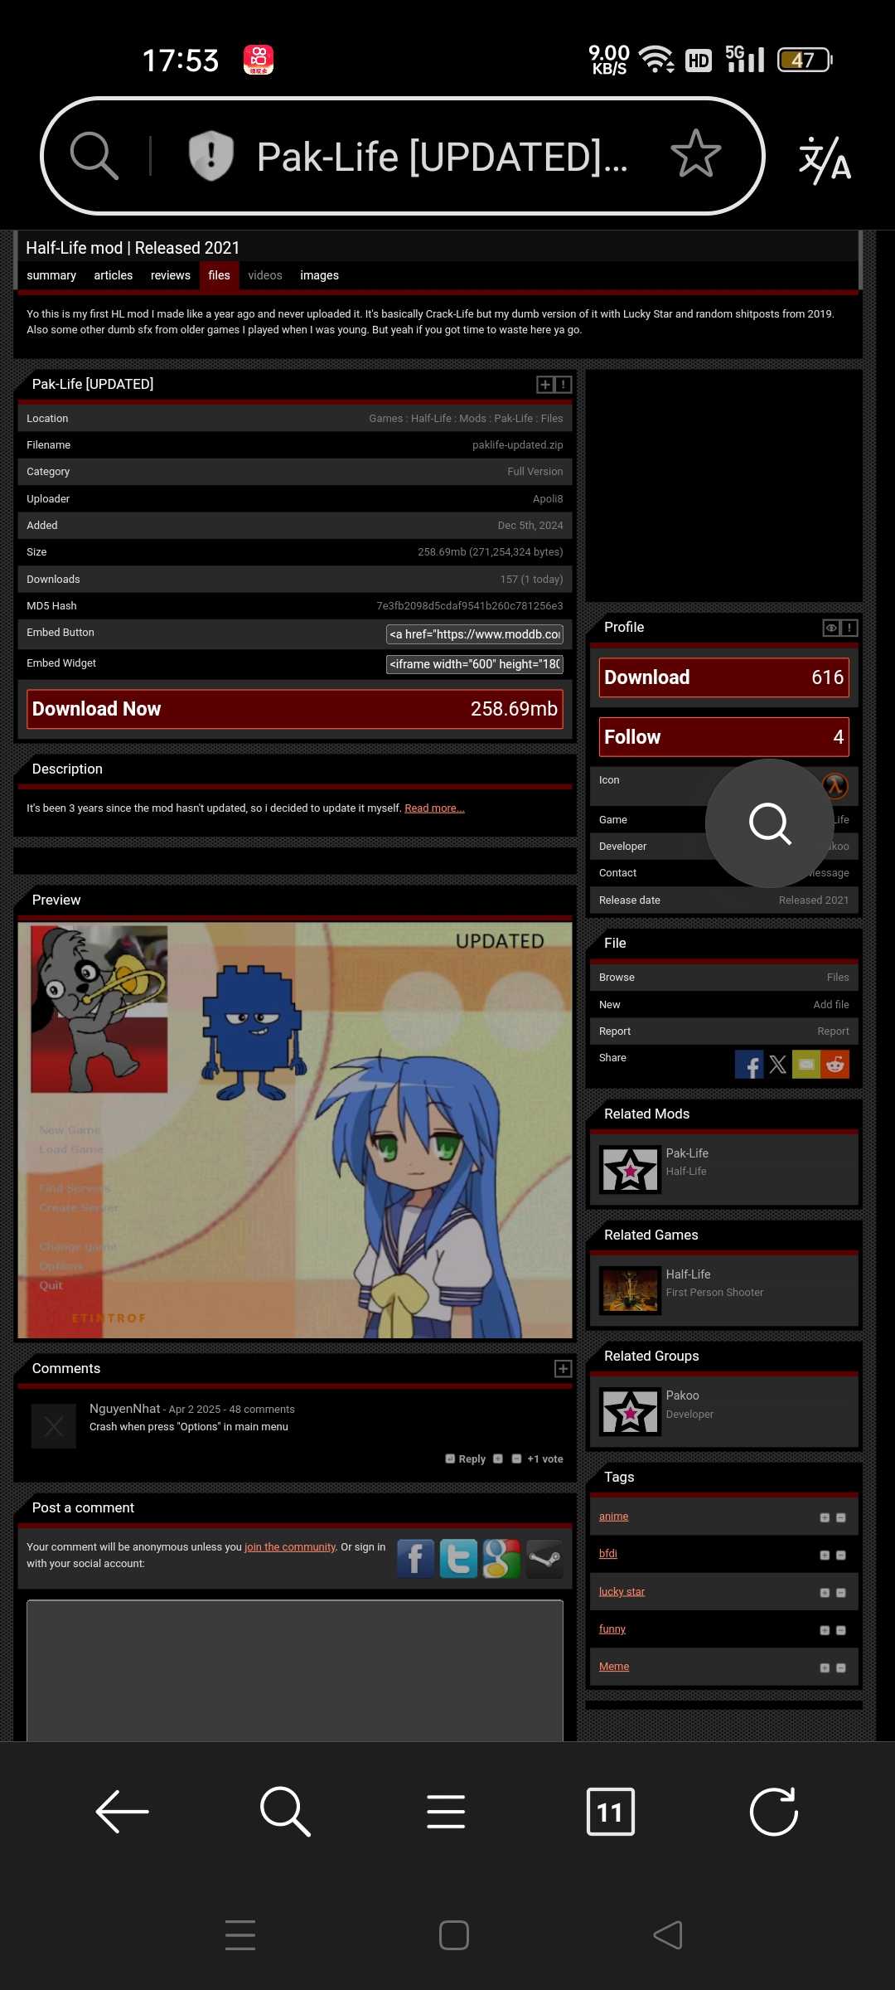This screenshot has height=1990, width=895.
Task: Click the join the community link
Action: 290,1547
